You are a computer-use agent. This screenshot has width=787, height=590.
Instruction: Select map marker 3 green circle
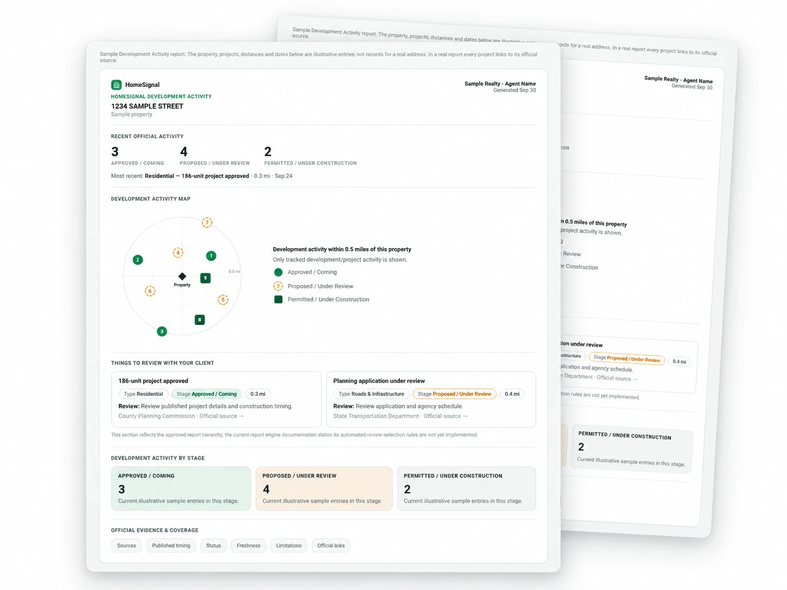tap(162, 331)
